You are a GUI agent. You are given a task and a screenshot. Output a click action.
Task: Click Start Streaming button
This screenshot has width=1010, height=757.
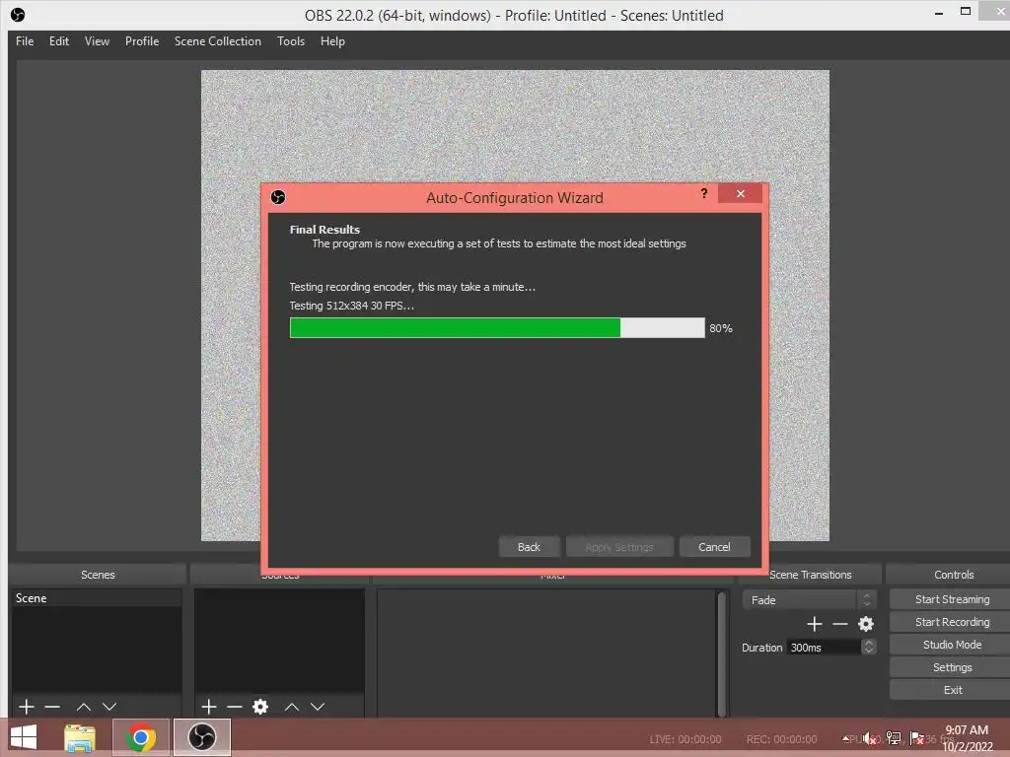tap(952, 599)
